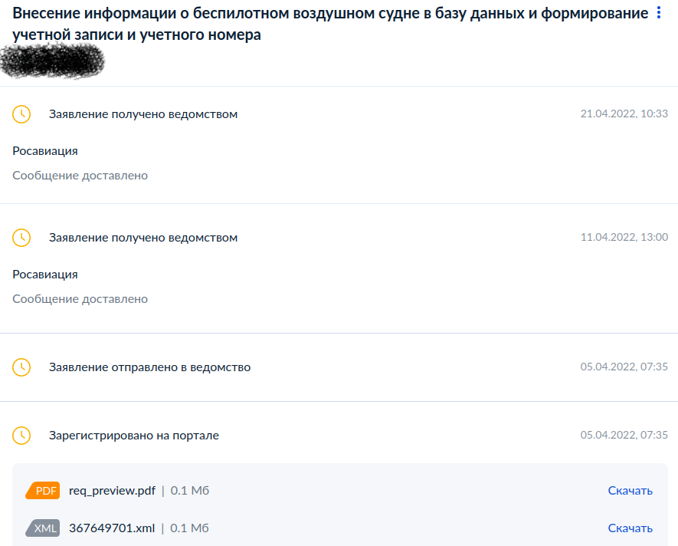Click "Росавиация" under the first status entry
Screen dimensions: 678x546
(x=45, y=151)
